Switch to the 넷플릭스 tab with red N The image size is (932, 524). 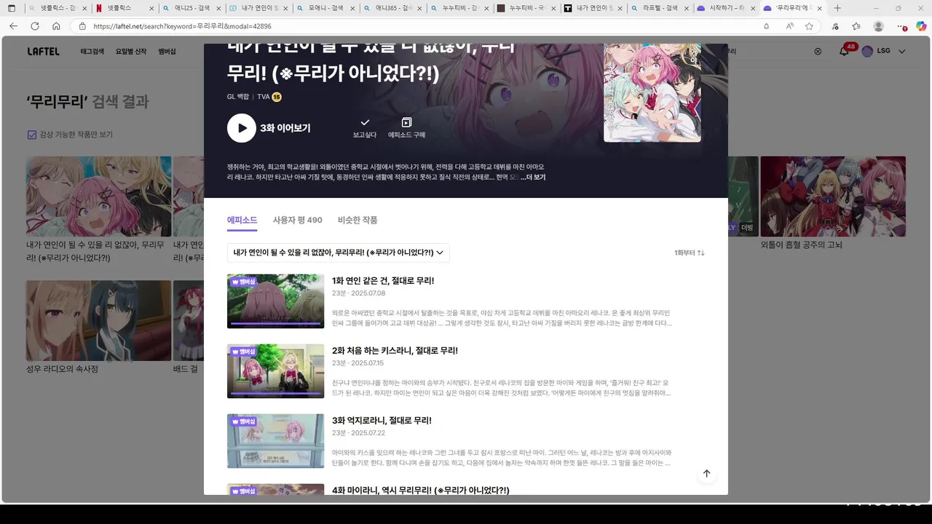[x=124, y=8]
